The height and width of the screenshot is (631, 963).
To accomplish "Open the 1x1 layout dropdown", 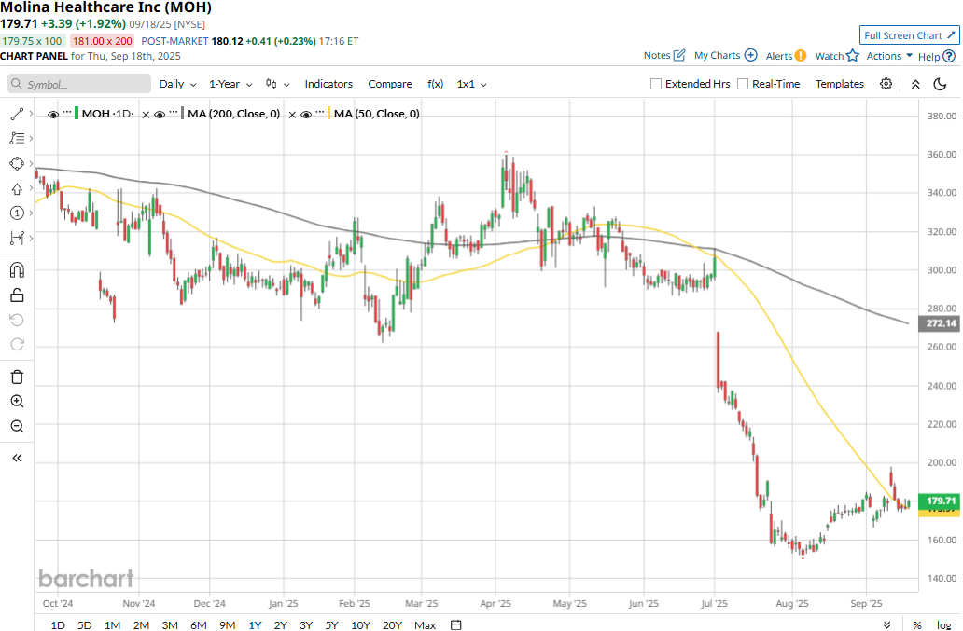I will (x=471, y=84).
